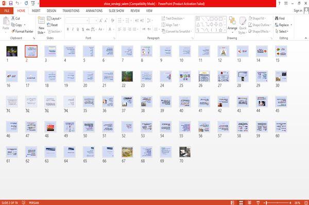Image resolution: width=309 pixels, height=205 pixels.
Task: Insert a New Slide
Action: click(41, 26)
